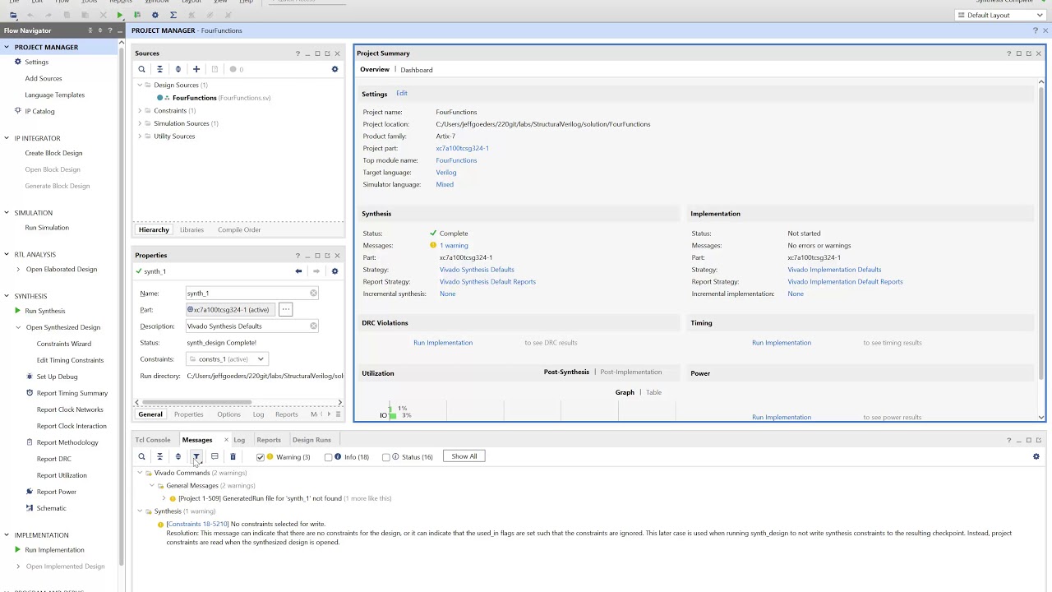
Task: Collapse Open Synthesized Design in Flow Navigator
Action: (18, 327)
